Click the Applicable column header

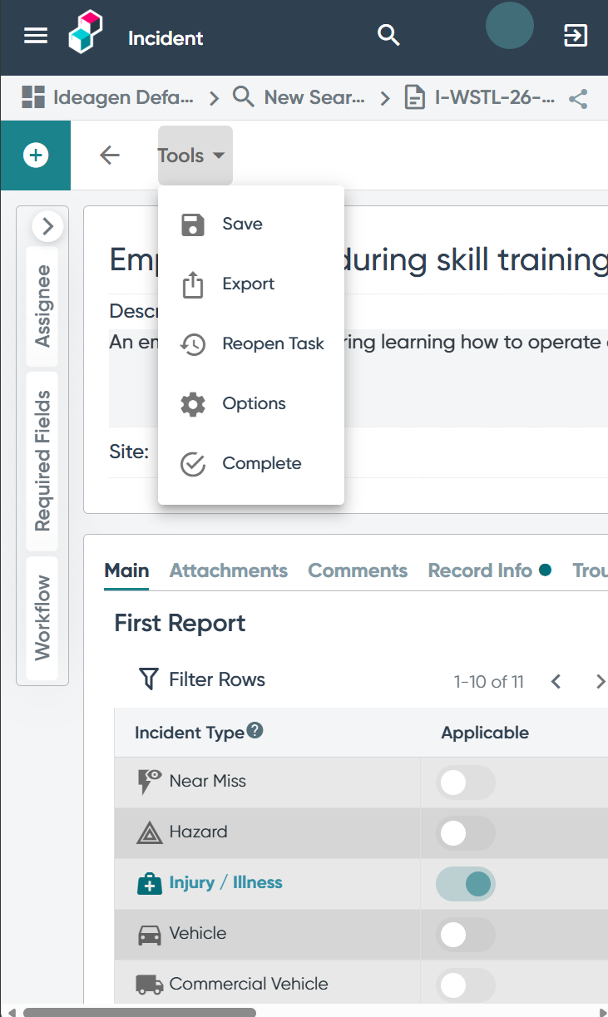(x=485, y=733)
